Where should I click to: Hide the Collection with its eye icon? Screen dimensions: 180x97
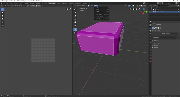click(x=178, y=10)
